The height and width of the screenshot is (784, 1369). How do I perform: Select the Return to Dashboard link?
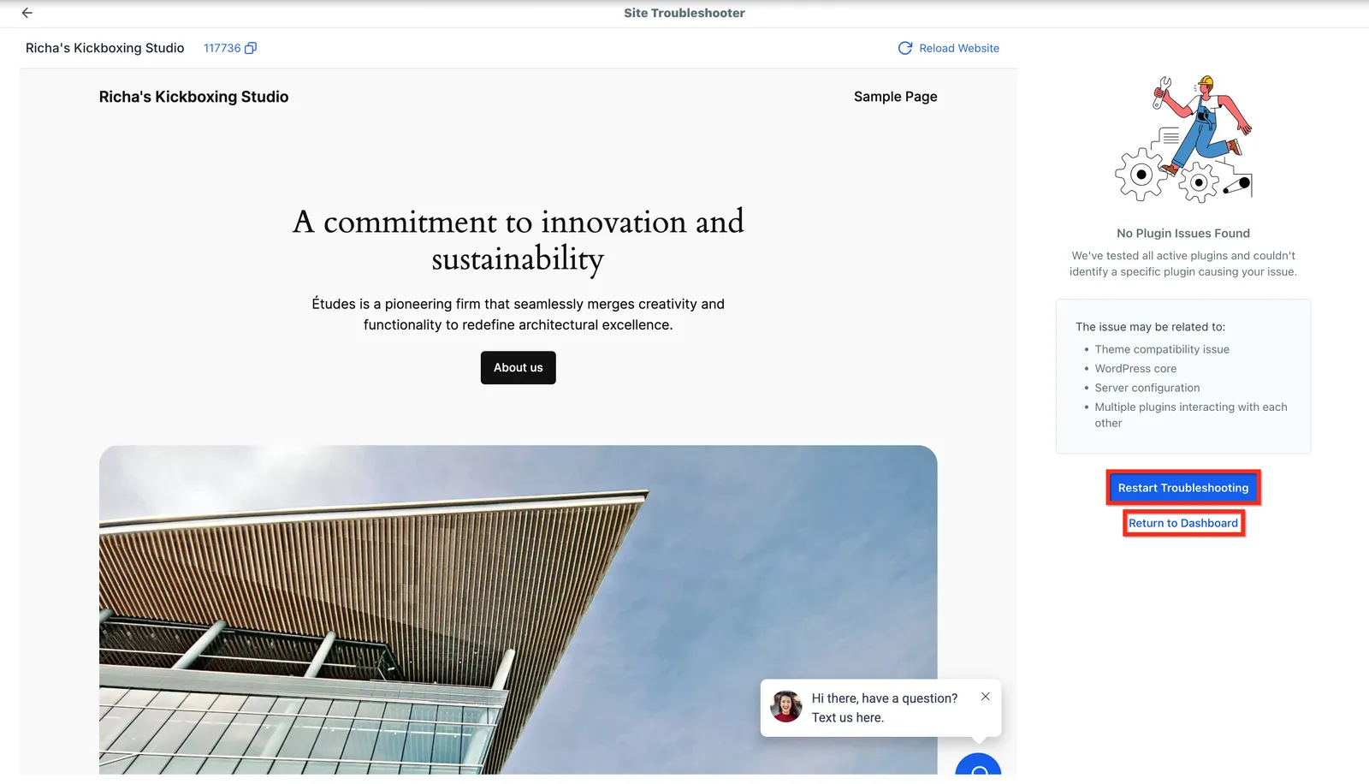(x=1183, y=523)
